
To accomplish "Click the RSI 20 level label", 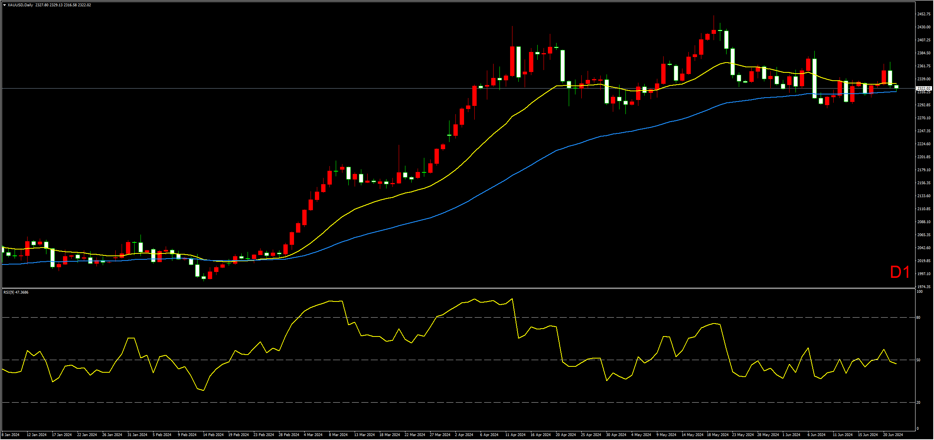I will [918, 402].
